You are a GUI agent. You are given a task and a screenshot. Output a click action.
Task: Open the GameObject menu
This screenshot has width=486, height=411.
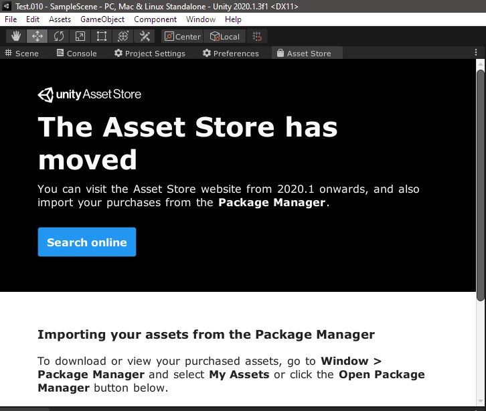(102, 19)
